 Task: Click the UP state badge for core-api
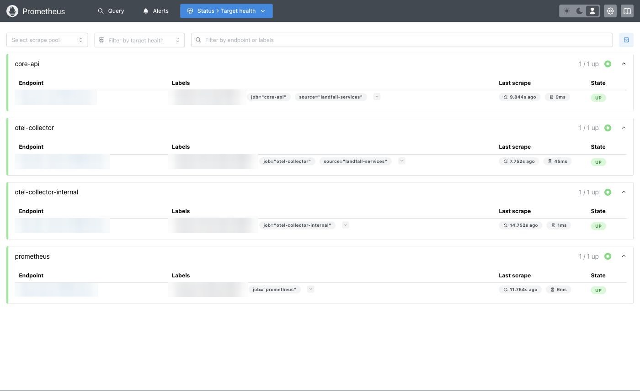[x=598, y=98]
